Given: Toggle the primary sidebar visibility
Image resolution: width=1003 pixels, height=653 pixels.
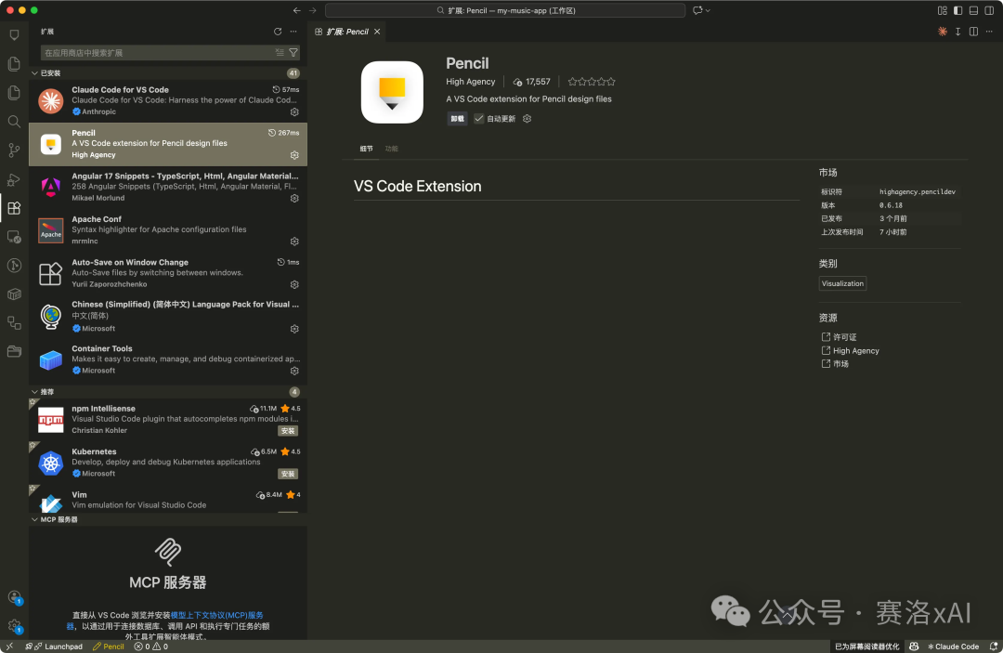Looking at the screenshot, I should [957, 10].
